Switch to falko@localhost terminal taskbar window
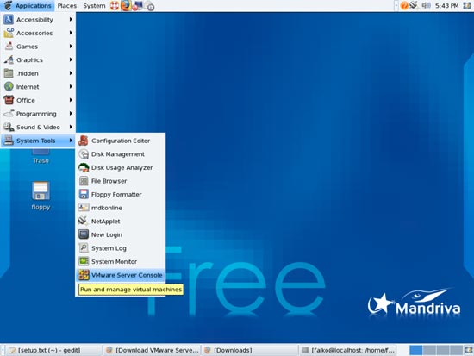Image resolution: width=474 pixels, height=356 pixels. click(348, 350)
